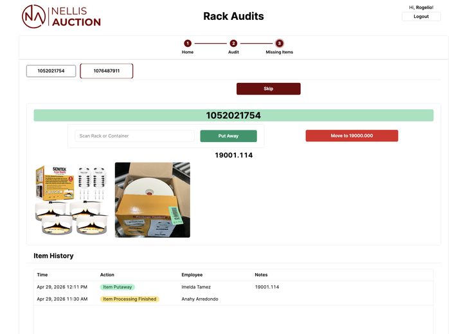Log out using the Logout button
This screenshot has height=334, width=450.
tap(421, 17)
